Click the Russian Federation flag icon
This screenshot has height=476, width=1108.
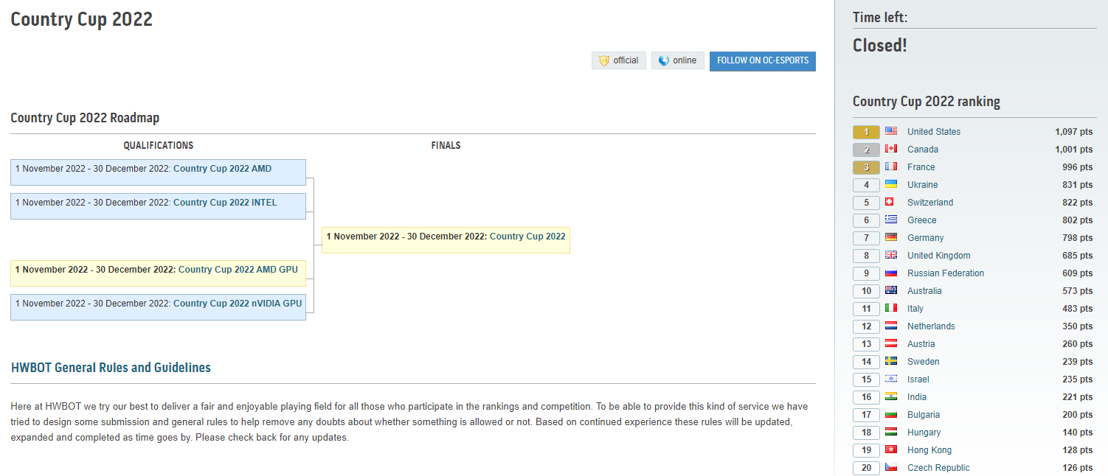click(x=891, y=273)
